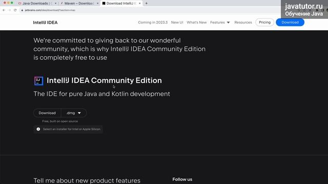
Task: Click the blue Download button in header
Action: (290, 22)
